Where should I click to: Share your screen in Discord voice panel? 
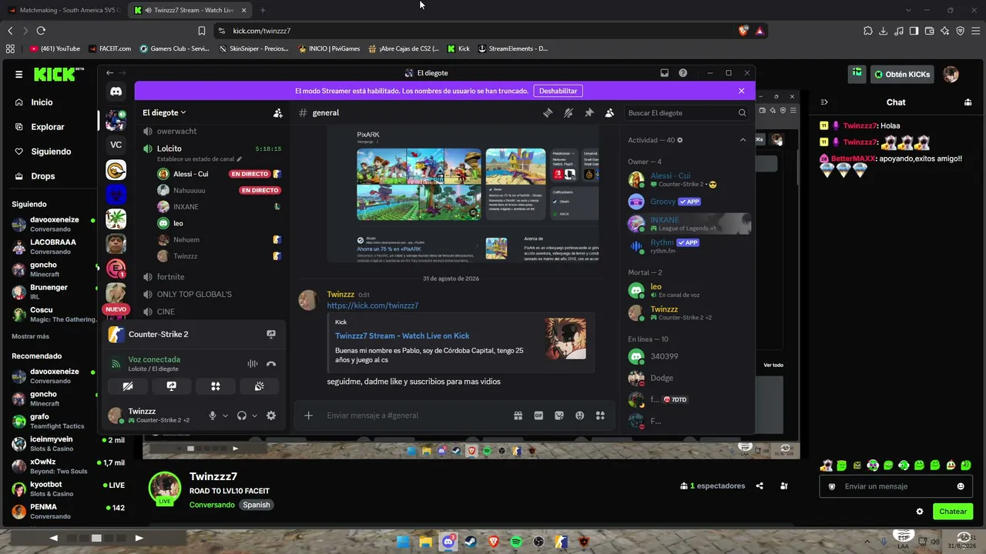pyautogui.click(x=172, y=386)
